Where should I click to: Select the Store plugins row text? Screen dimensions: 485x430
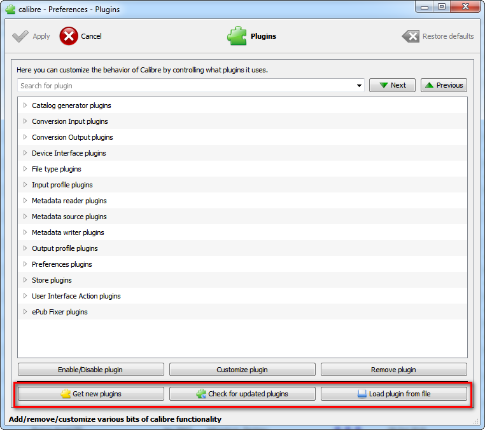[x=52, y=280]
